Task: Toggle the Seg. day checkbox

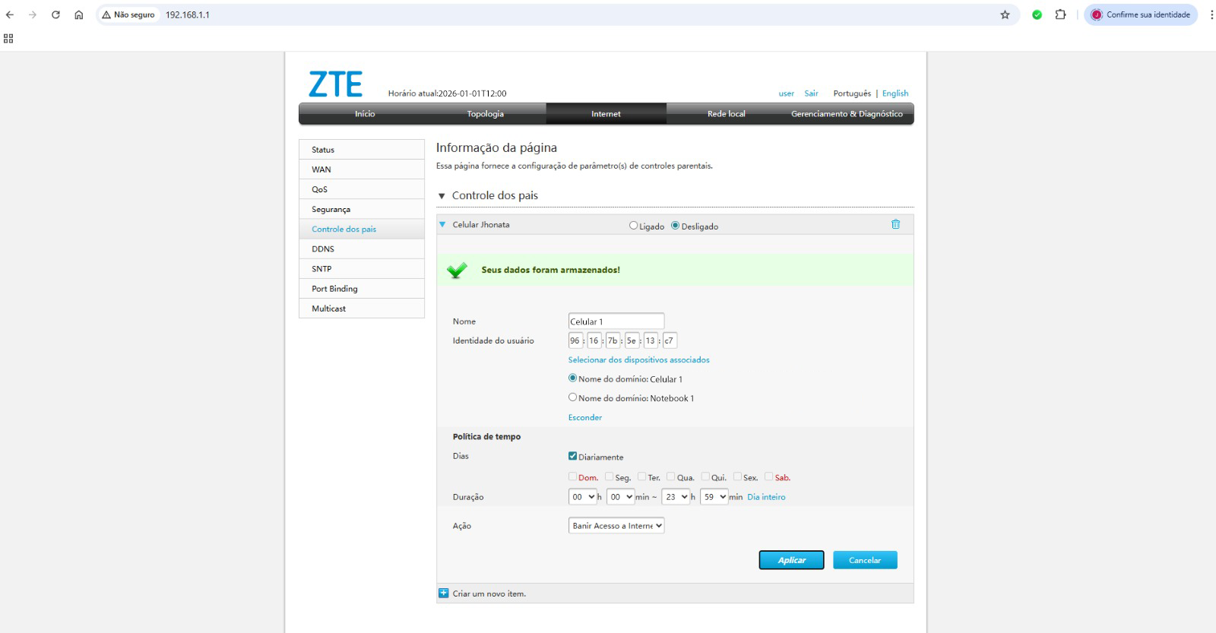Action: [609, 476]
